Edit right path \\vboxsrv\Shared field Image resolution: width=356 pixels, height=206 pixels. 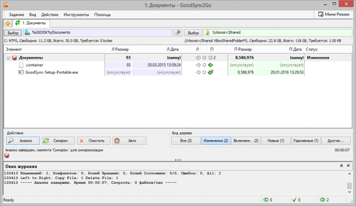pyautogui.click(x=278, y=32)
